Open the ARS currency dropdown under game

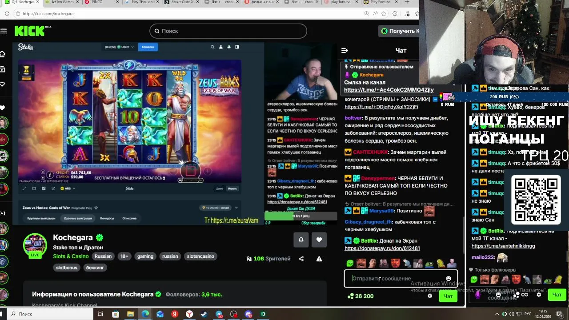[68, 188]
